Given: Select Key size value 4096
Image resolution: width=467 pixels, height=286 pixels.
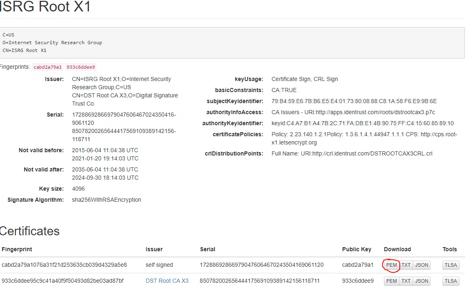Looking at the screenshot, I should [x=78, y=189].
